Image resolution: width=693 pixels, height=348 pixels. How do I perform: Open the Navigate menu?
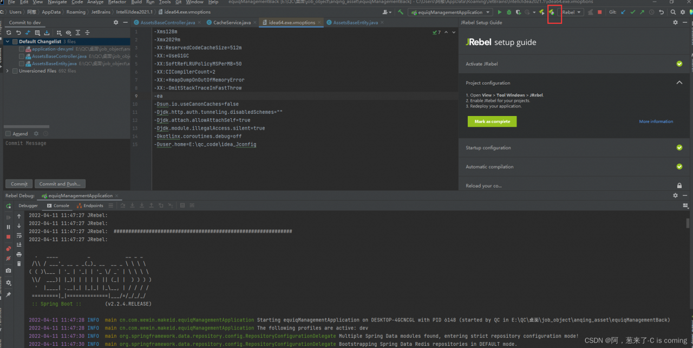57,2
